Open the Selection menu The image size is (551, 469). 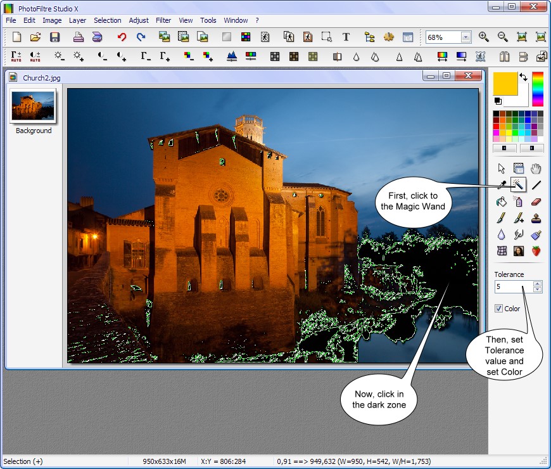tap(107, 20)
